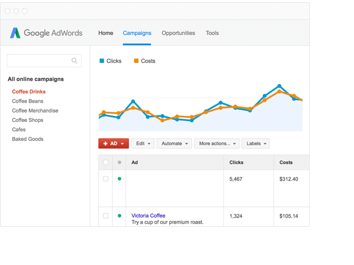This screenshot has height=265, width=354.
Task: Click the 5,467 clicks value
Action: (x=236, y=179)
